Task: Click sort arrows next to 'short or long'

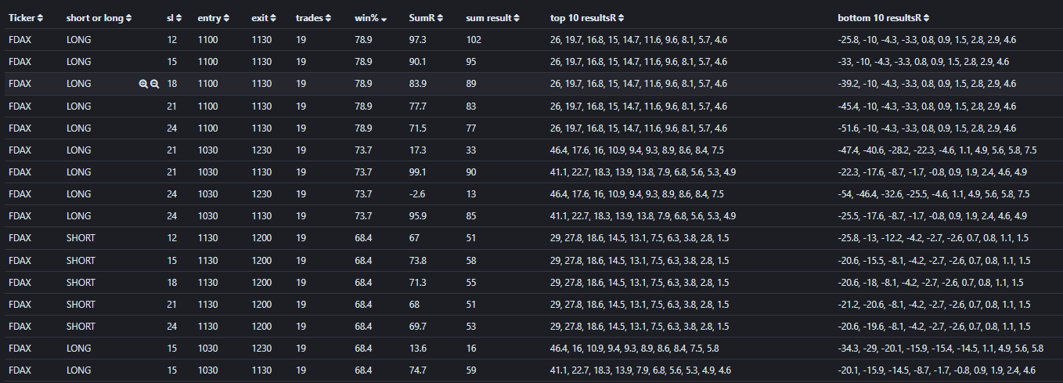Action: click(129, 18)
